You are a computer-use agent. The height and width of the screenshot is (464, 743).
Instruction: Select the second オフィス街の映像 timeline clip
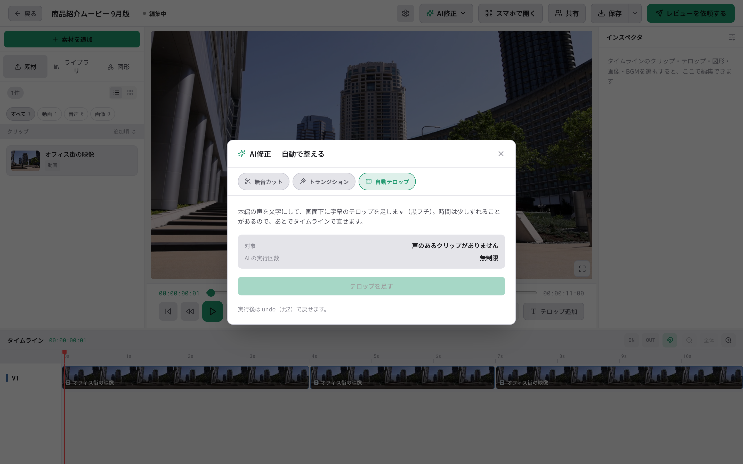pyautogui.click(x=402, y=378)
